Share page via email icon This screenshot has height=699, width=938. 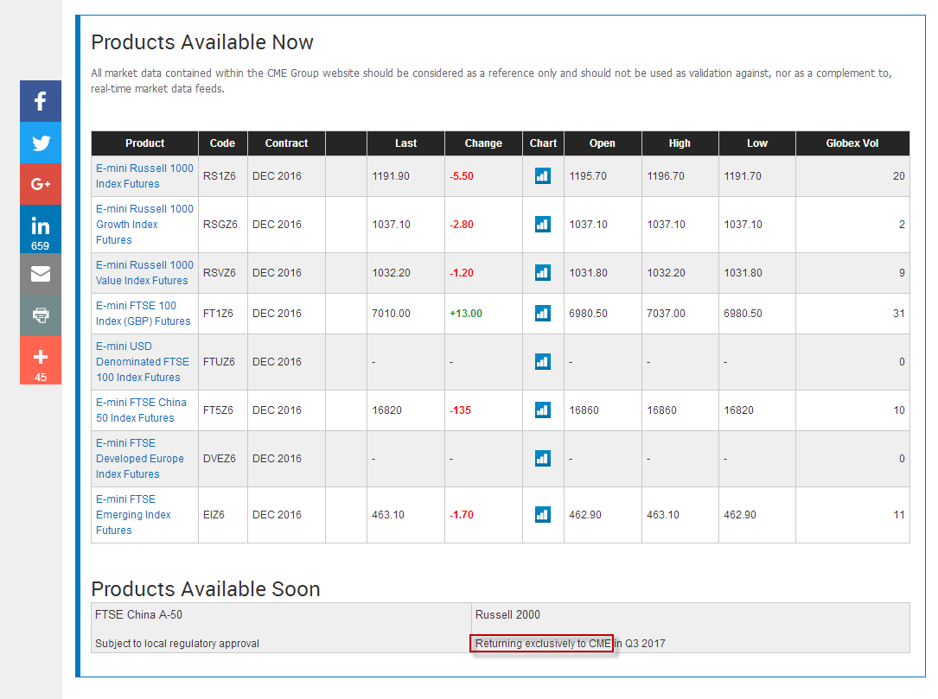tap(41, 274)
